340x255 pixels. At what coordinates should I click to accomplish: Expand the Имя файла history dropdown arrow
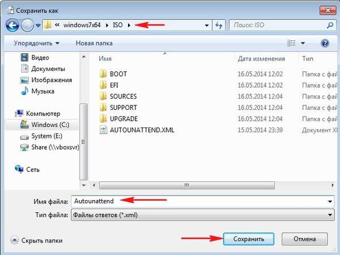pyautogui.click(x=330, y=201)
